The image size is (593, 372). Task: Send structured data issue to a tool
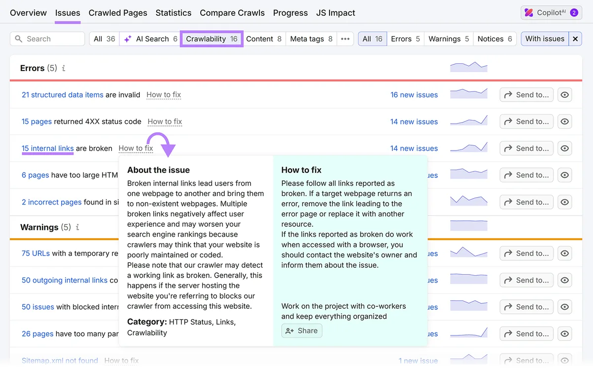[x=527, y=95]
